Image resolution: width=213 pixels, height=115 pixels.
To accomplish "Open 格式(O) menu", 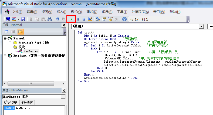I will tap(76, 12).
